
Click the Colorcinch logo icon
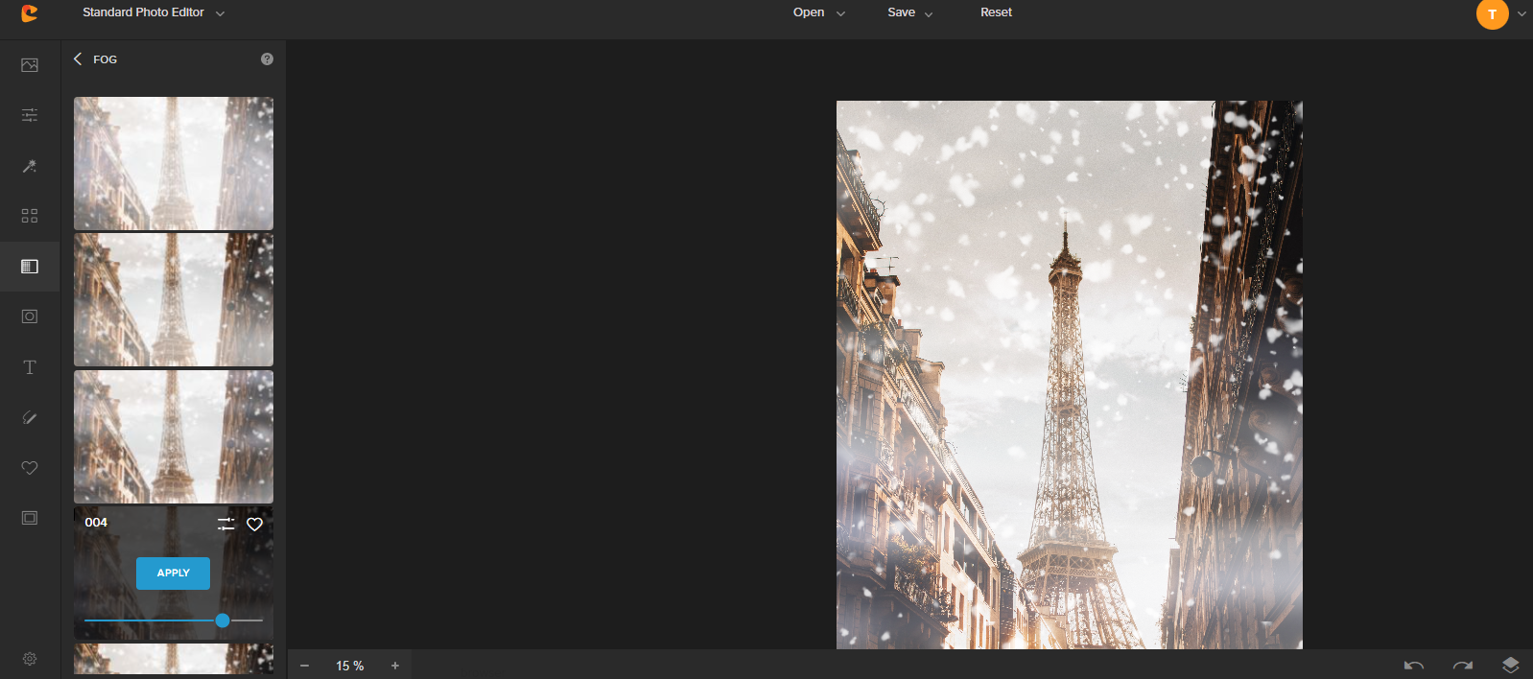click(x=30, y=13)
